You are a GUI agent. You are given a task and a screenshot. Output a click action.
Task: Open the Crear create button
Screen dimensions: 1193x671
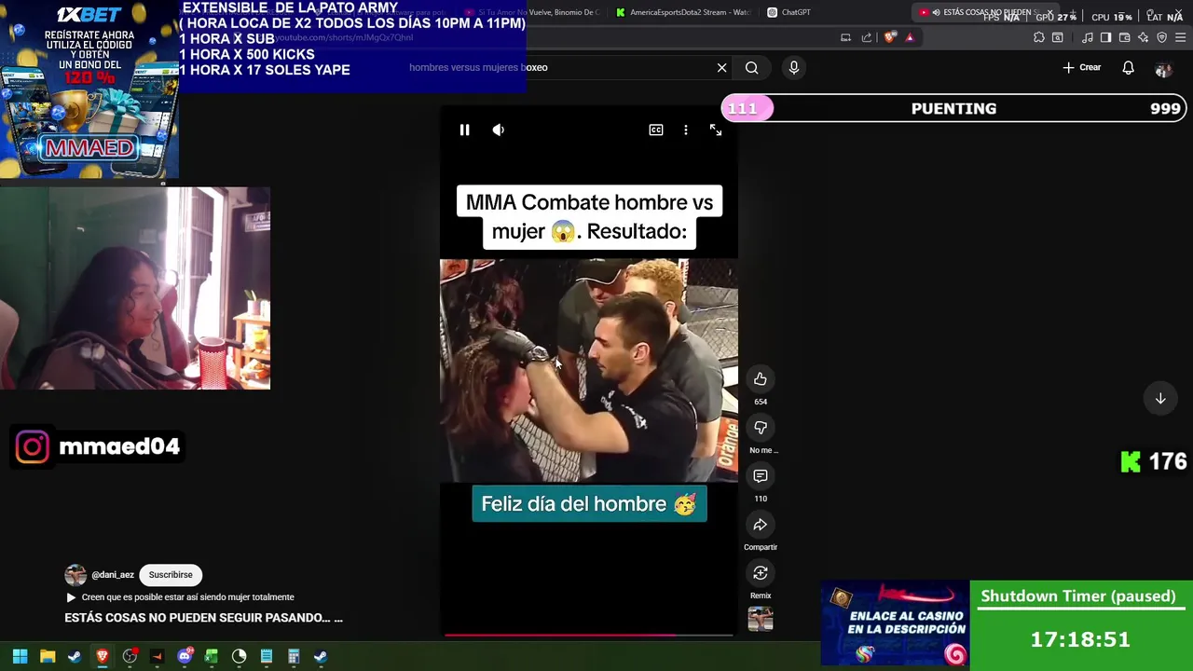1082,68
